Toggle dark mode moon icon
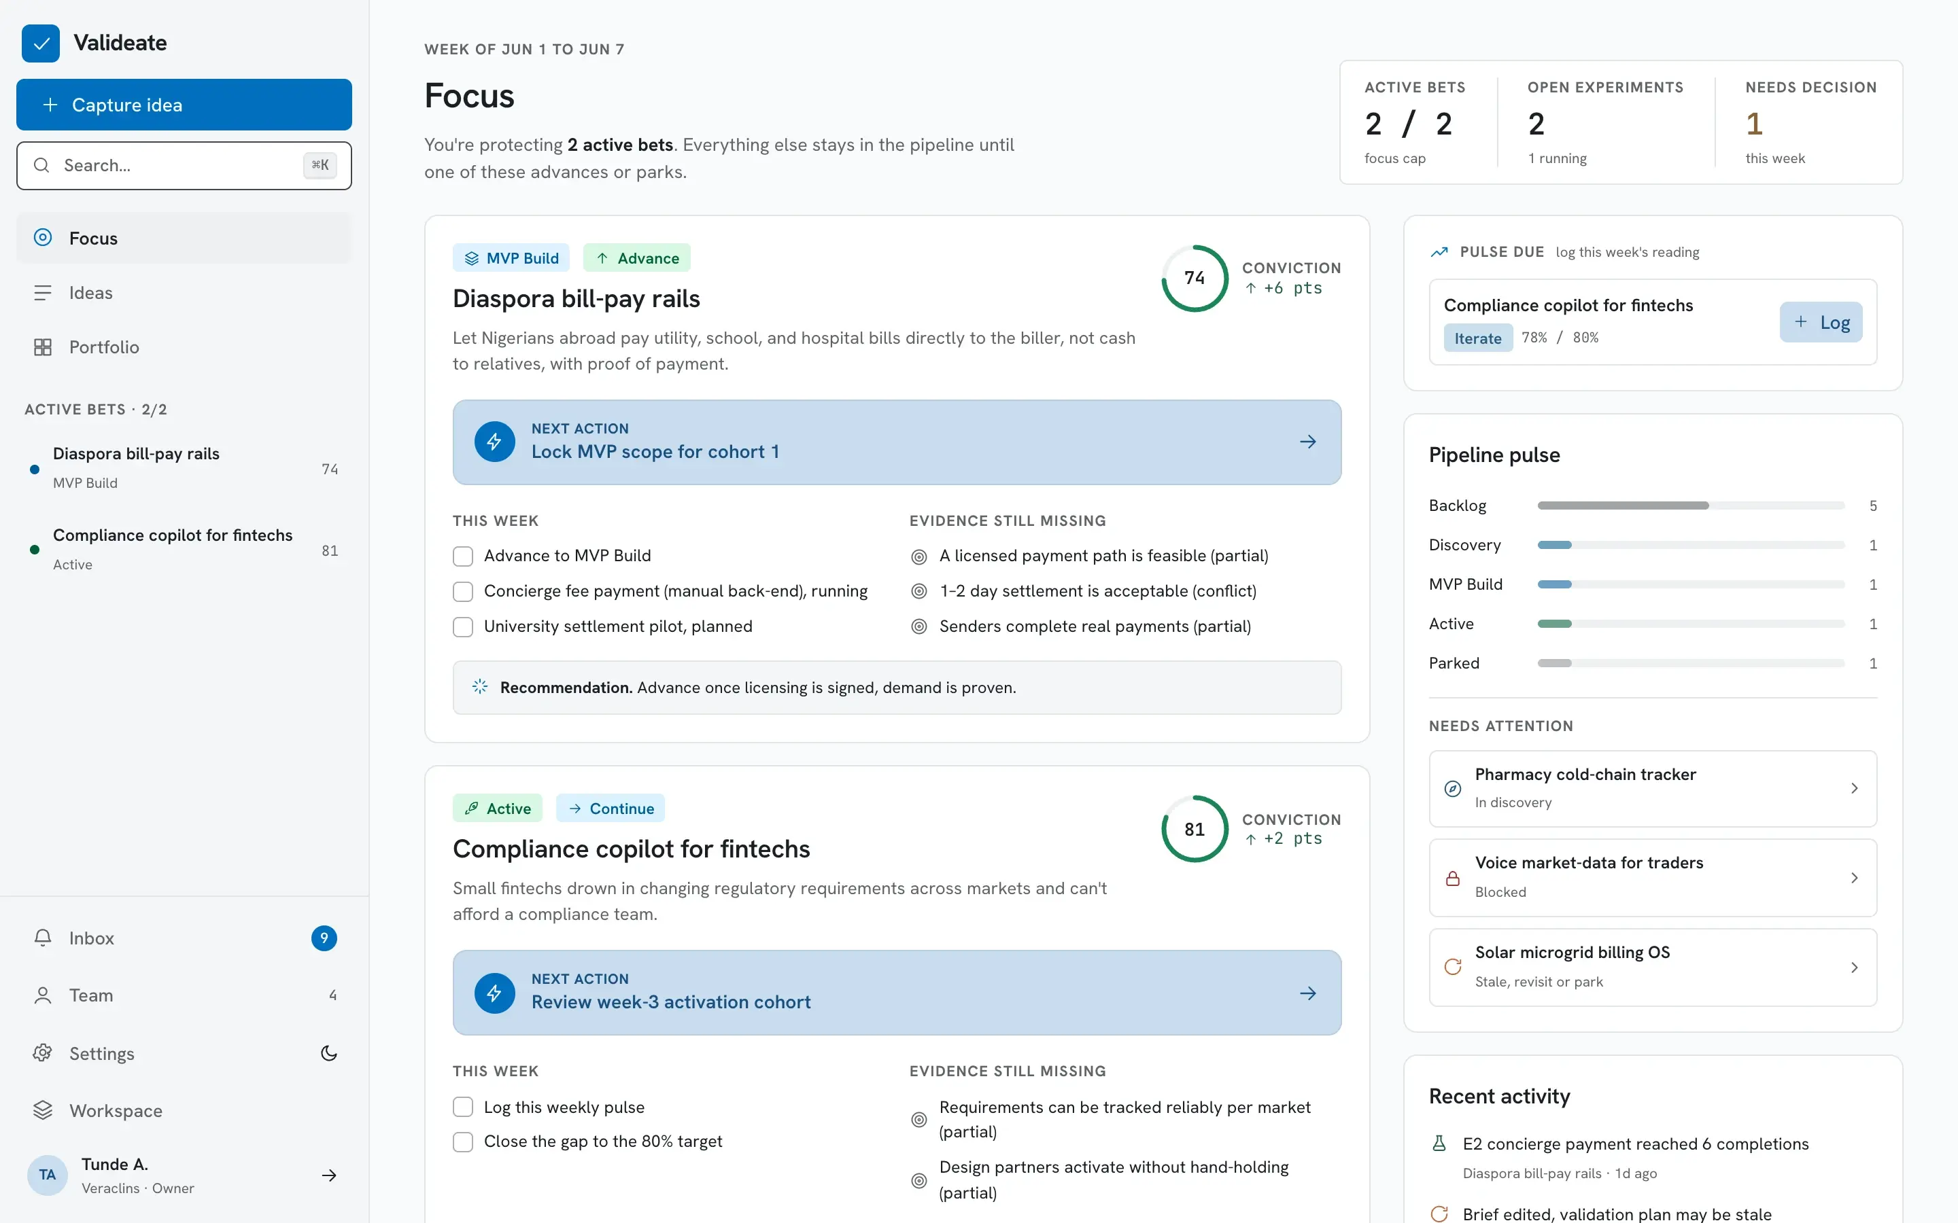Image resolution: width=1958 pixels, height=1223 pixels. click(328, 1053)
